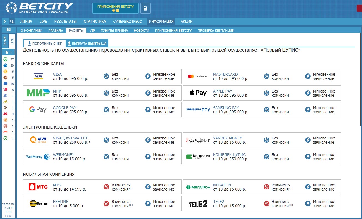Screen dimensions: 362x219
Task: Switch to the ПОПОЛНИТЬ СЧЕТ tab
Action: click(45, 43)
